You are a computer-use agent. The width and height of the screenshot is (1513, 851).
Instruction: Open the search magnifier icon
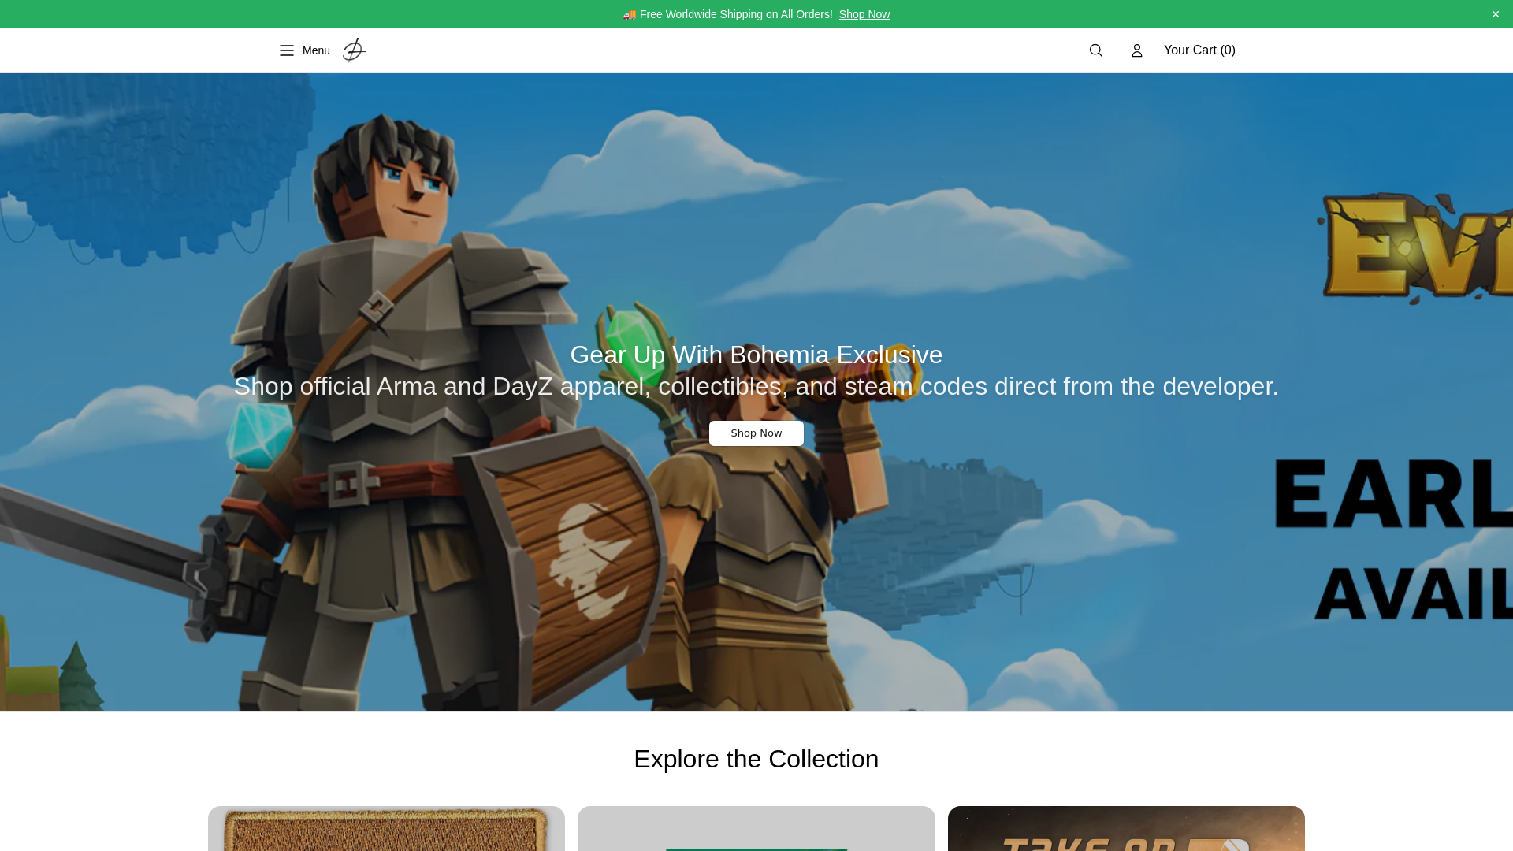(x=1096, y=50)
